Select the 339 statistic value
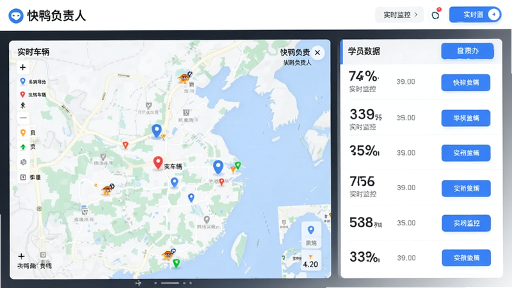This screenshot has width=512, height=288. click(365, 115)
